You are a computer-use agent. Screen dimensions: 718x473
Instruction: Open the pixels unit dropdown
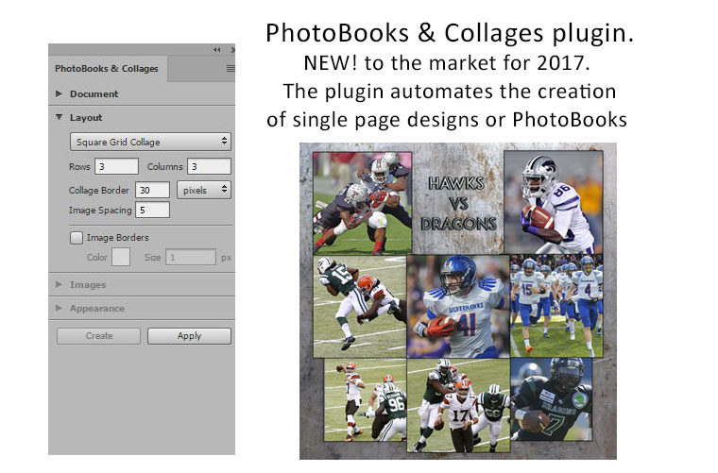[x=204, y=190]
